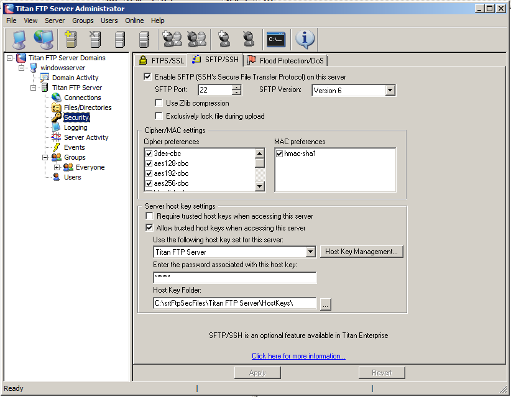The height and width of the screenshot is (397, 511).
Task: Expand the Everyone group node
Action: [57, 167]
